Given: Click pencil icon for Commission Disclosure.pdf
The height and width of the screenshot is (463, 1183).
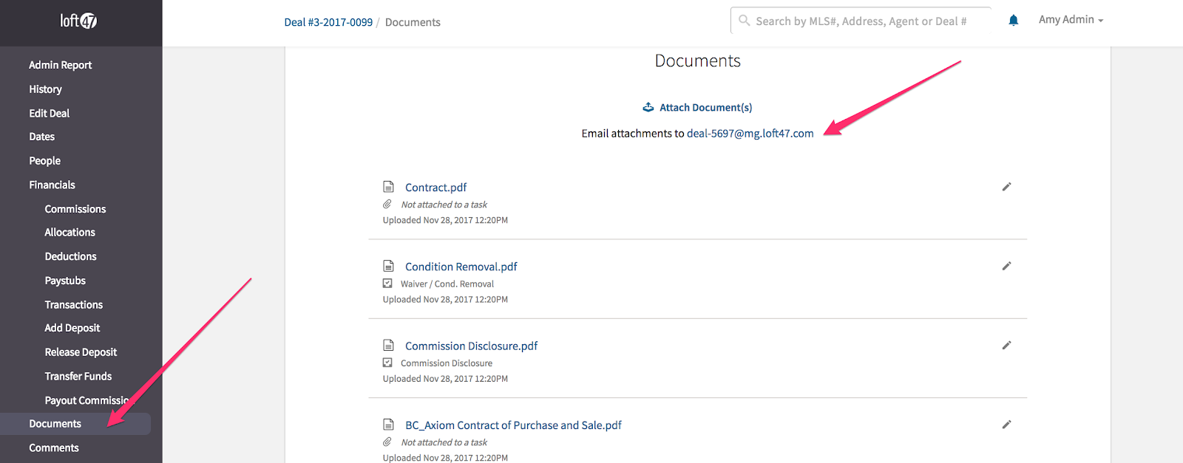Looking at the screenshot, I should click(1006, 345).
